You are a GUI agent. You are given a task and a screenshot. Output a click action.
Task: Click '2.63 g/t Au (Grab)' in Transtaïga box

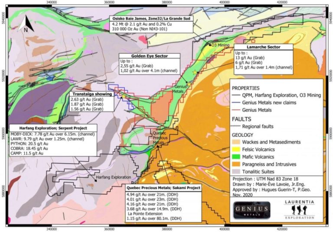[87, 99]
